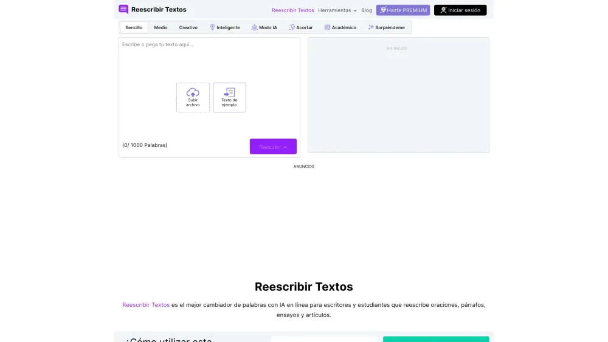Open the Blog page from navigation

tap(367, 10)
